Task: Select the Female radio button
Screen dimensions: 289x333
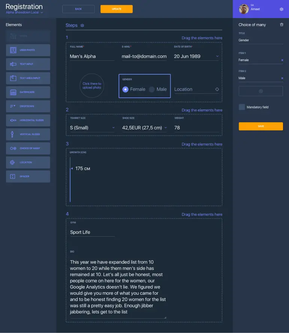Action: [125, 89]
